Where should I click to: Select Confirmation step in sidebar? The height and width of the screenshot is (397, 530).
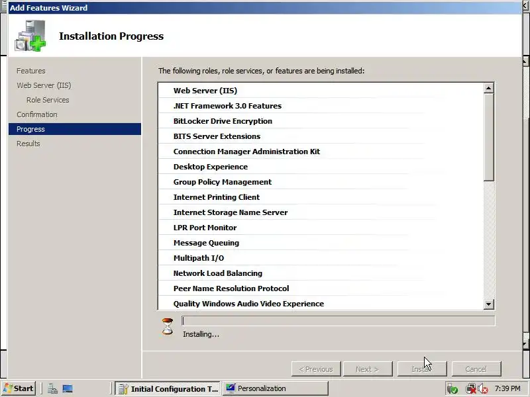click(x=37, y=114)
